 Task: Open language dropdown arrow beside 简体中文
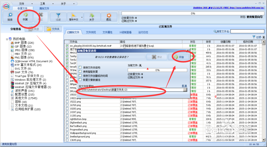click(82, 17)
